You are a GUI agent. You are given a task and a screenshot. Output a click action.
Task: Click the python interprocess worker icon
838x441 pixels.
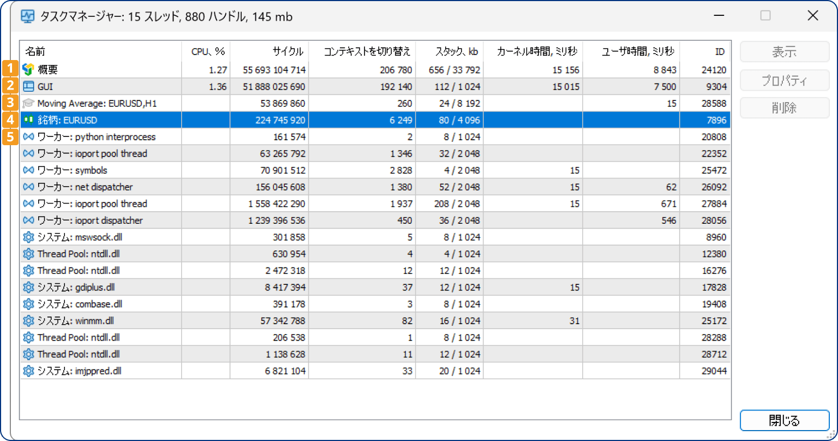point(28,137)
